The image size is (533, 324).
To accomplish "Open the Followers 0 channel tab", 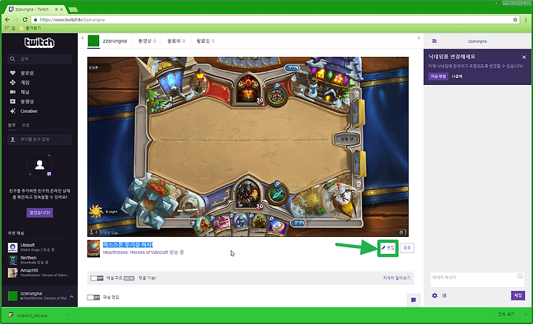I will (176, 41).
